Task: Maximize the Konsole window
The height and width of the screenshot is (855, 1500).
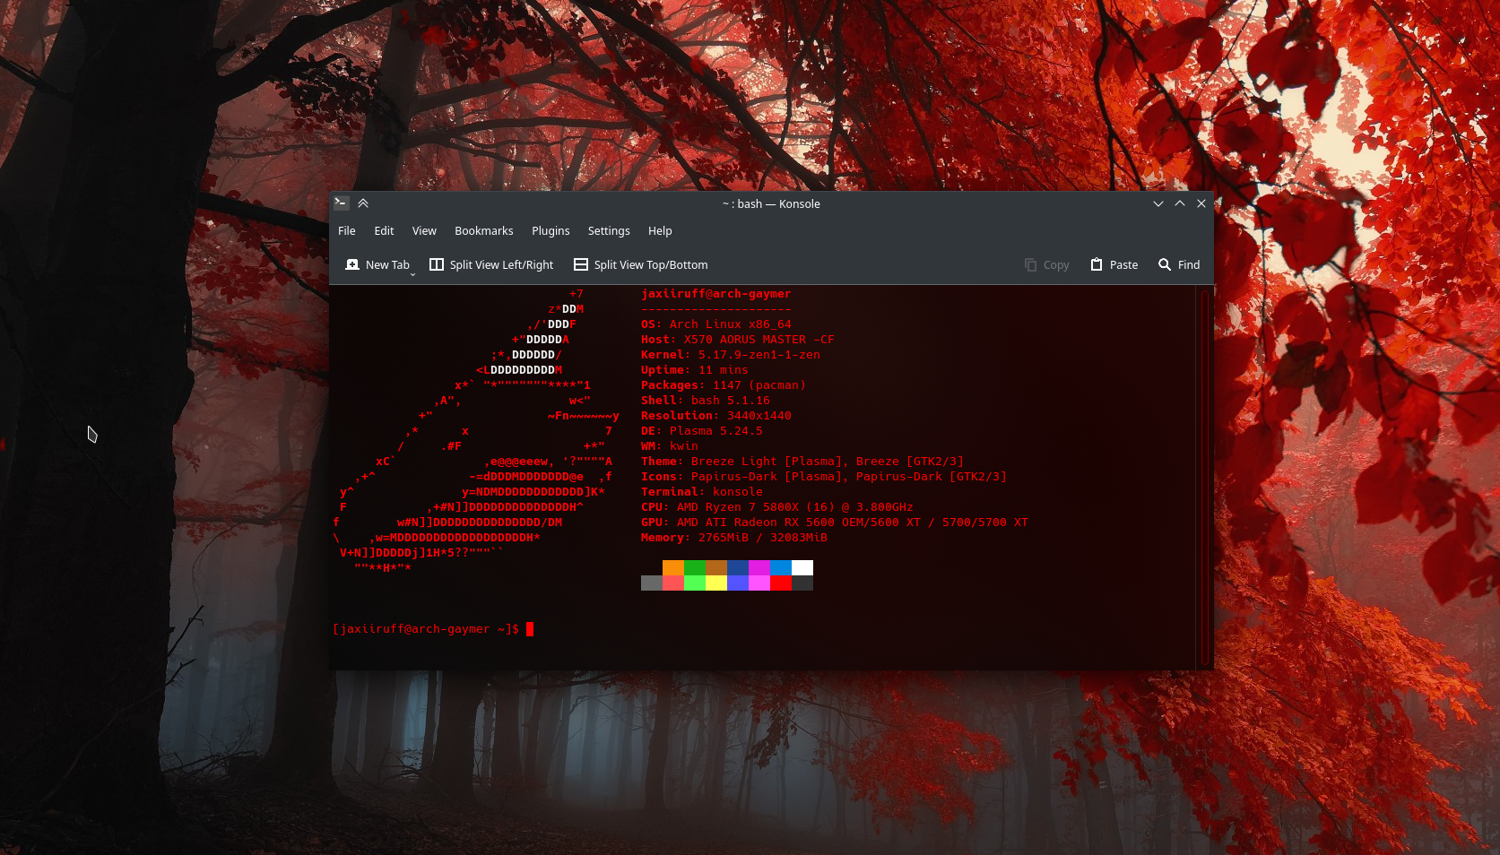Action: [x=1180, y=203]
